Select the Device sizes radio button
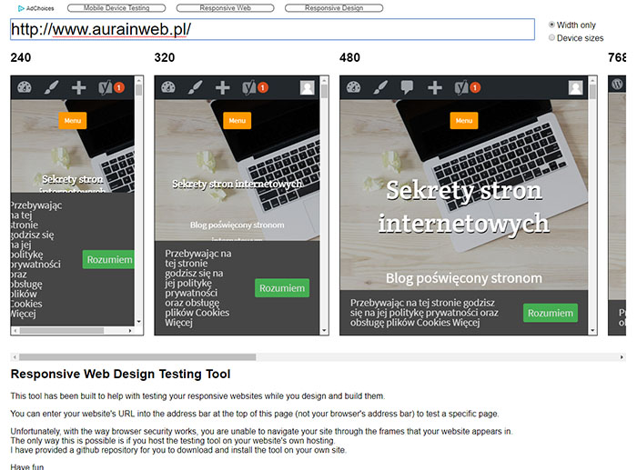This screenshot has height=470, width=637. (x=551, y=38)
